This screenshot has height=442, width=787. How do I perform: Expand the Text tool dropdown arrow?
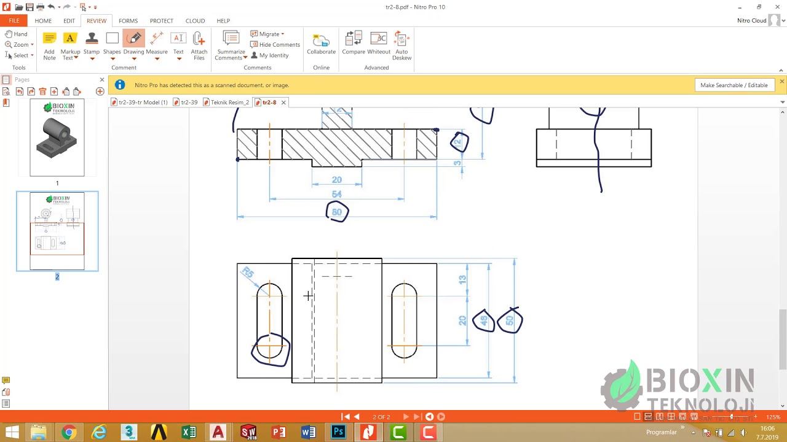click(x=178, y=59)
